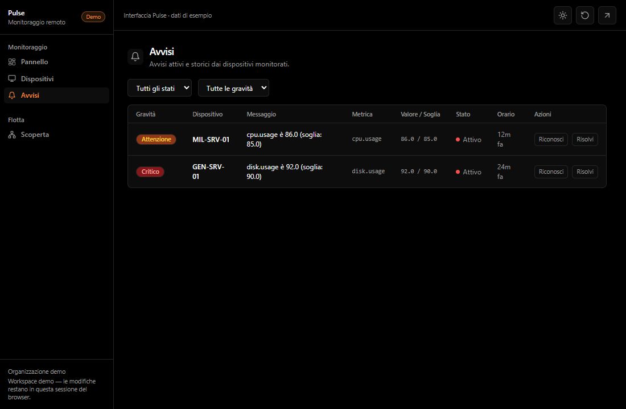Click the bell icon beside Avvisi heading
Viewport: 626px width, 409px height.
(135, 57)
